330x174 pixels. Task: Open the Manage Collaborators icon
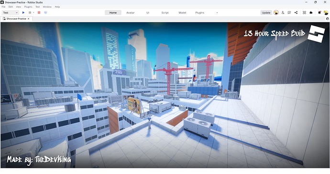[283, 12]
